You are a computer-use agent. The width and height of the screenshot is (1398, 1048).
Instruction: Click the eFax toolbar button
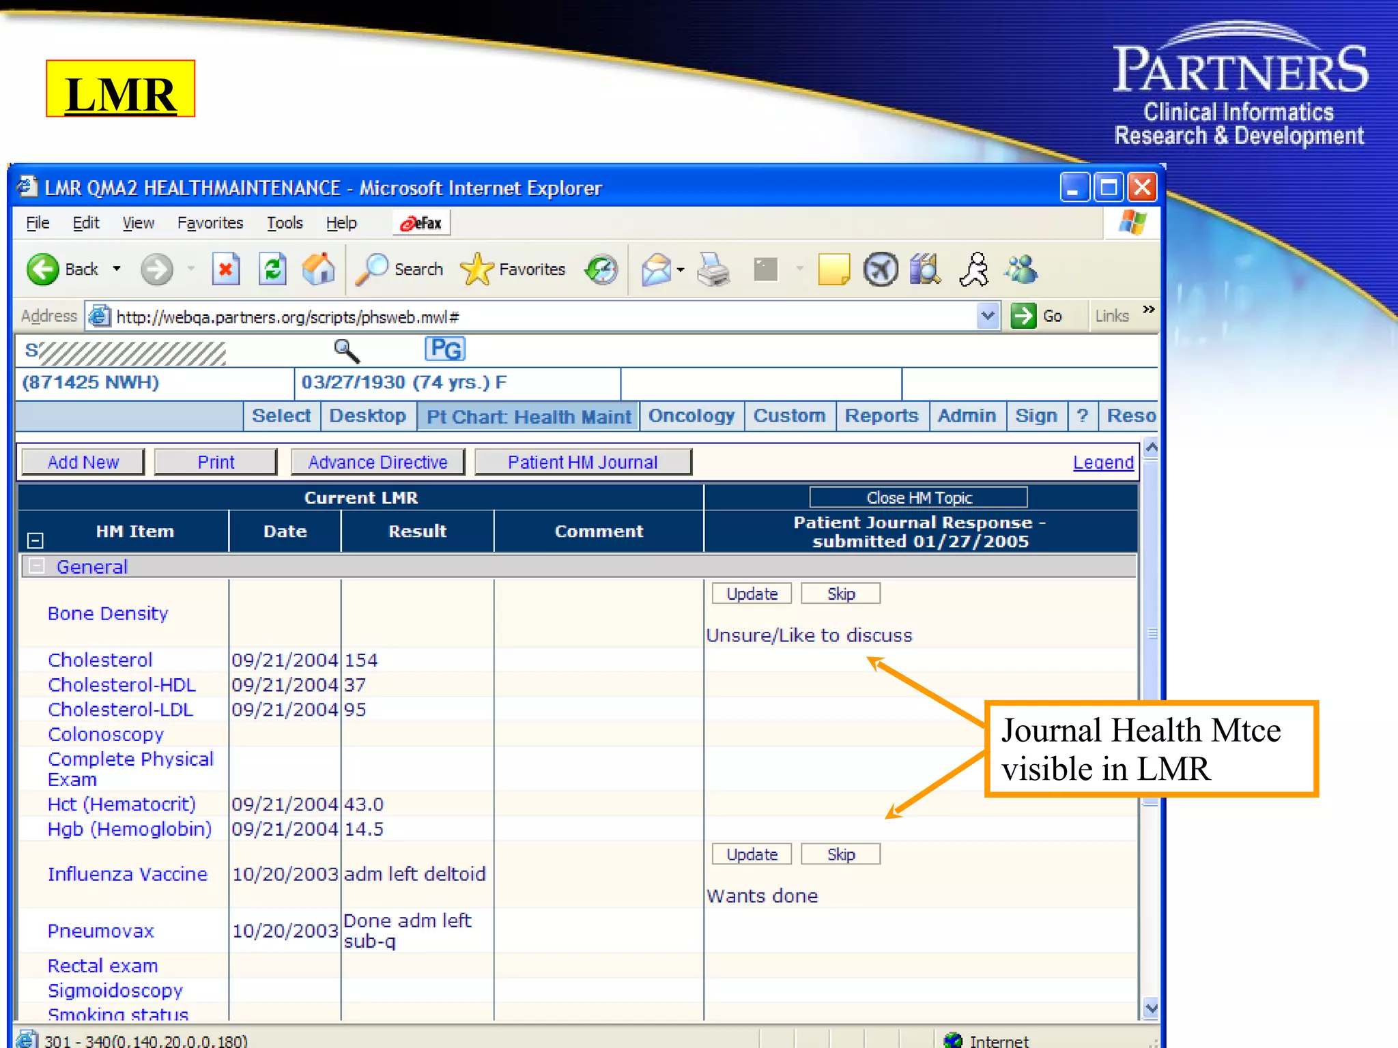coord(421,223)
